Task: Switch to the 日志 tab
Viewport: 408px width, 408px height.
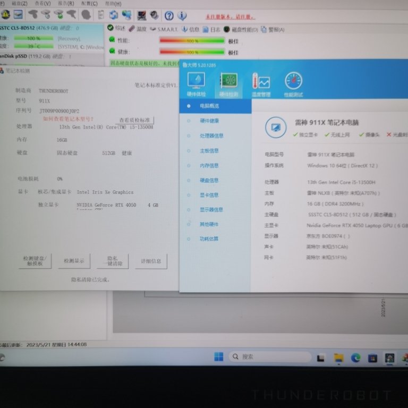Action: coord(211,30)
